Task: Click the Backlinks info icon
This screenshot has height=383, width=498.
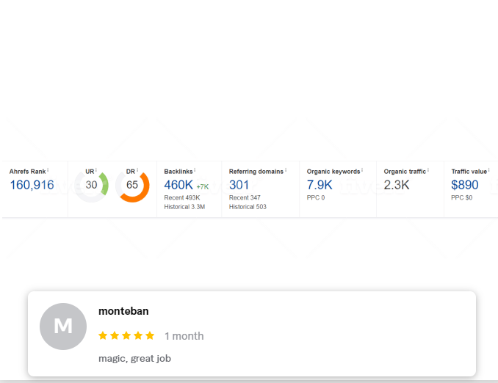Action: [x=195, y=170]
